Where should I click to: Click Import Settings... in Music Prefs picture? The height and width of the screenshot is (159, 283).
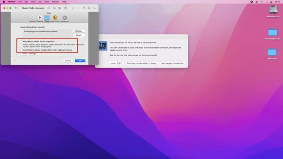tap(30, 54)
